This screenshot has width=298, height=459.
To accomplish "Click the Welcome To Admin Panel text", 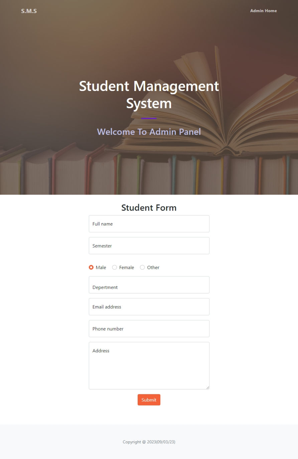I will tap(149, 132).
